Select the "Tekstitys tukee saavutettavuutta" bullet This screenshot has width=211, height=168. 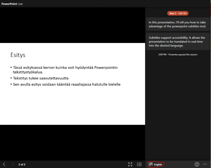click(41, 78)
